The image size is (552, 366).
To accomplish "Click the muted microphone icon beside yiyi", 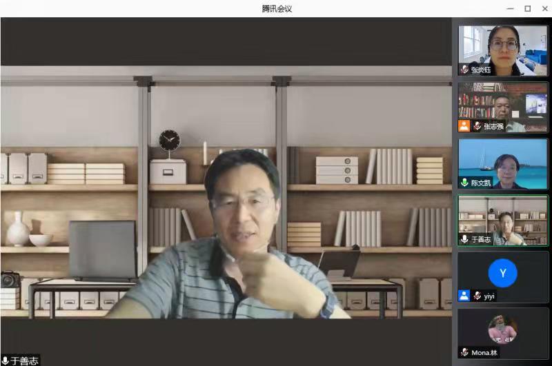I will point(477,296).
